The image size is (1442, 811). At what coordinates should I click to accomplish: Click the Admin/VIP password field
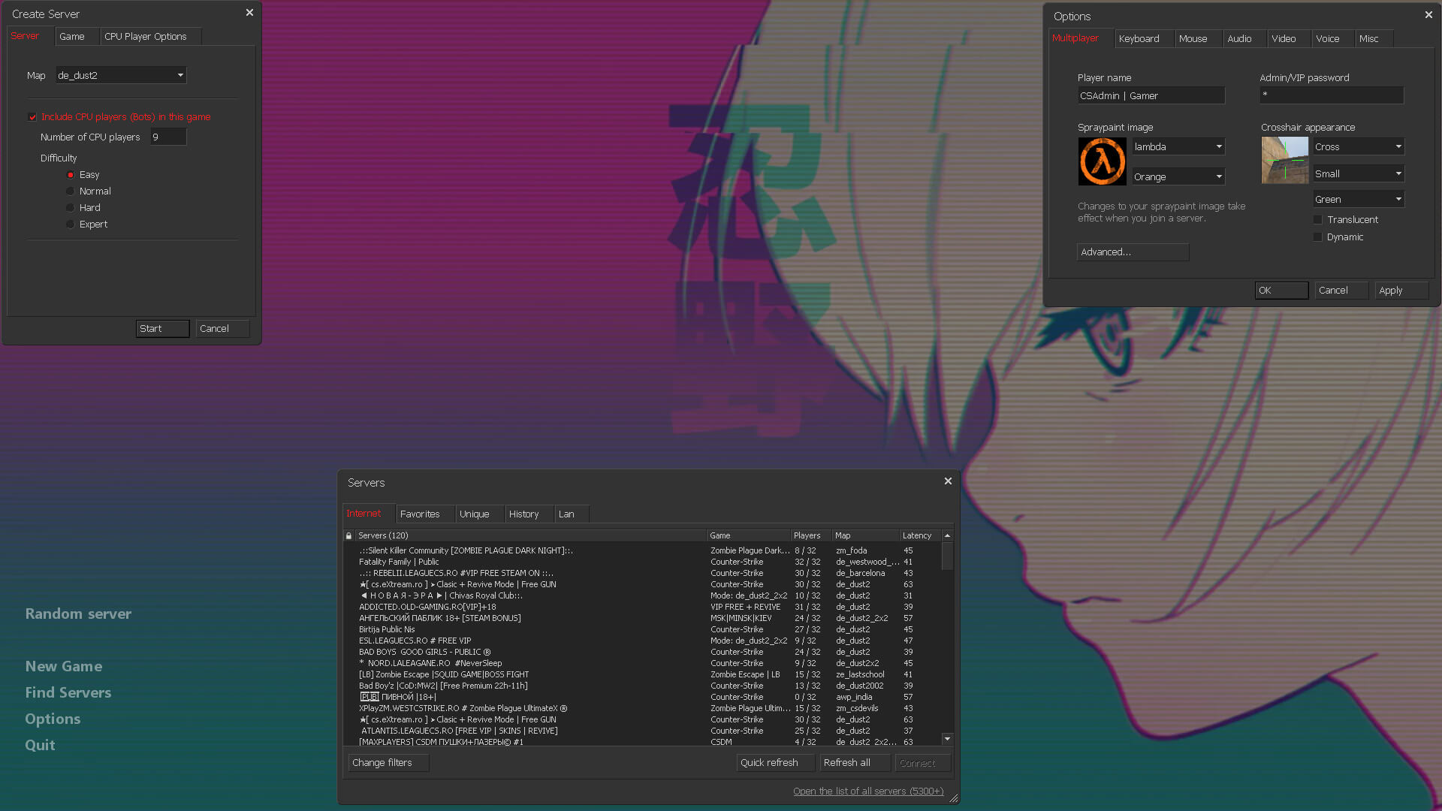point(1332,95)
